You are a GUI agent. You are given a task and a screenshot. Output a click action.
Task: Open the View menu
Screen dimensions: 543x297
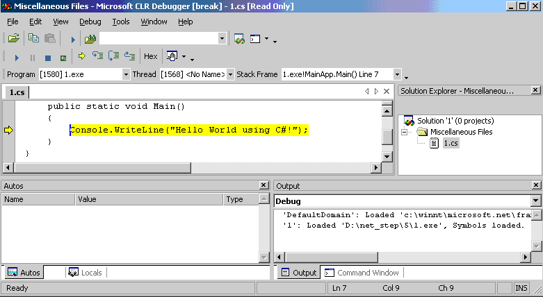[x=60, y=22]
